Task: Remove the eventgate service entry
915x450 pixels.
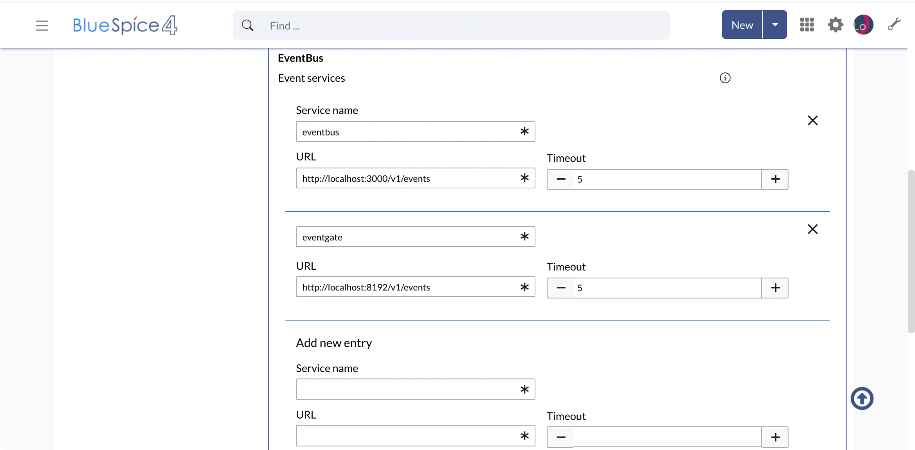Action: (x=812, y=229)
